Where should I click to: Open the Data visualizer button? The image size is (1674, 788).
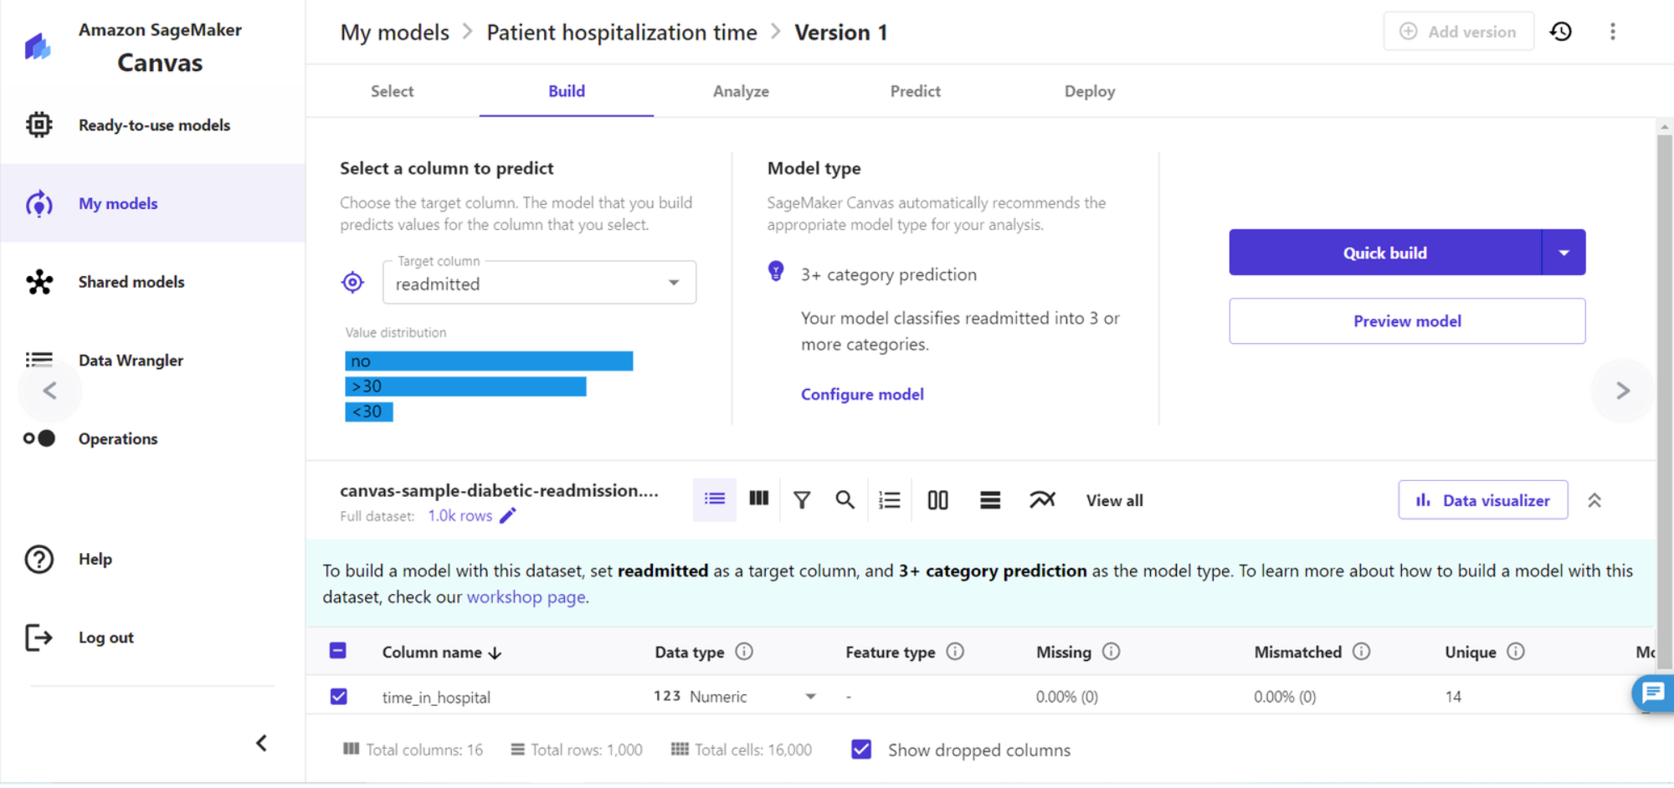point(1483,500)
